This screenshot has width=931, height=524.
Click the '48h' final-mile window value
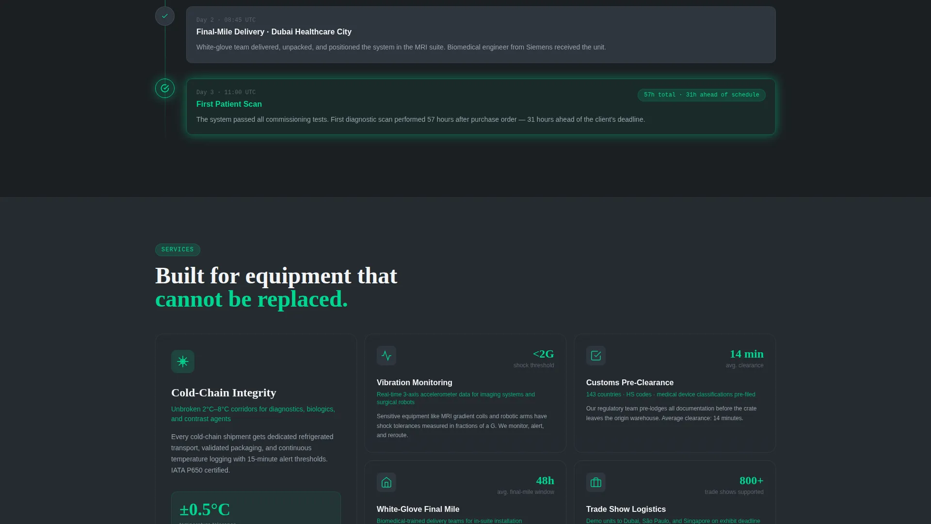[545, 481]
